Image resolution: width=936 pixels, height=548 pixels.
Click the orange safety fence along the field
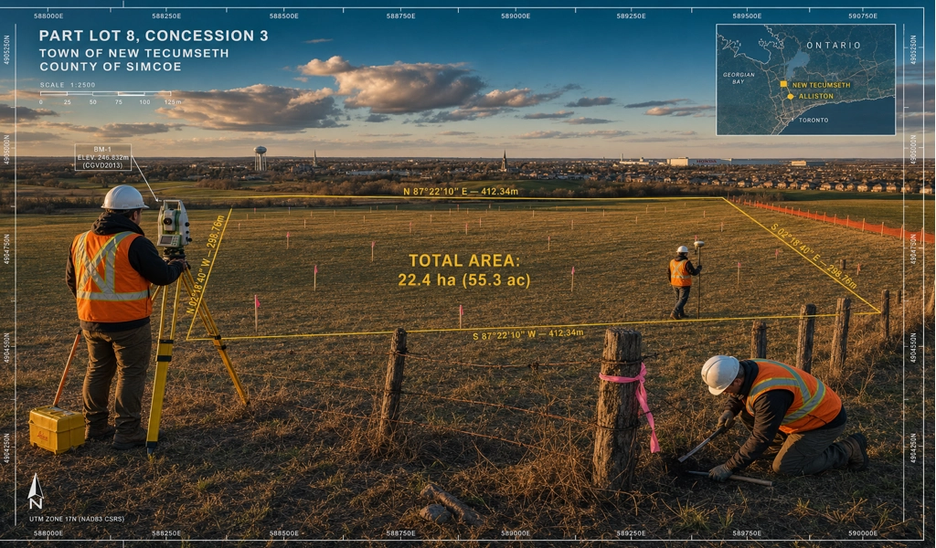pyautogui.click(x=835, y=220)
